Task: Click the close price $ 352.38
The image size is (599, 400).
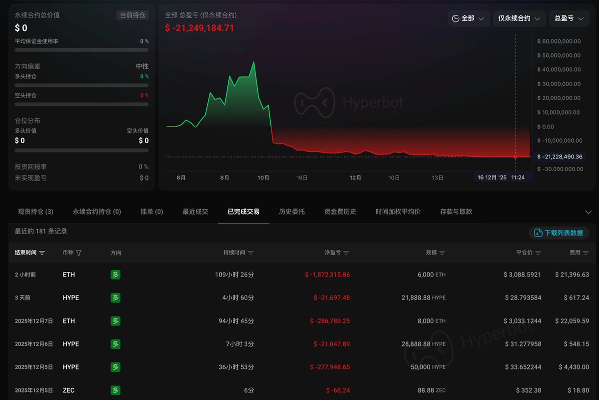Action: coord(529,390)
